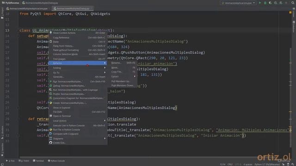This screenshot has height=166, width=296.
Task: Select Run AnimacionesMultiples with Coverage entry
Action: coord(78,90)
